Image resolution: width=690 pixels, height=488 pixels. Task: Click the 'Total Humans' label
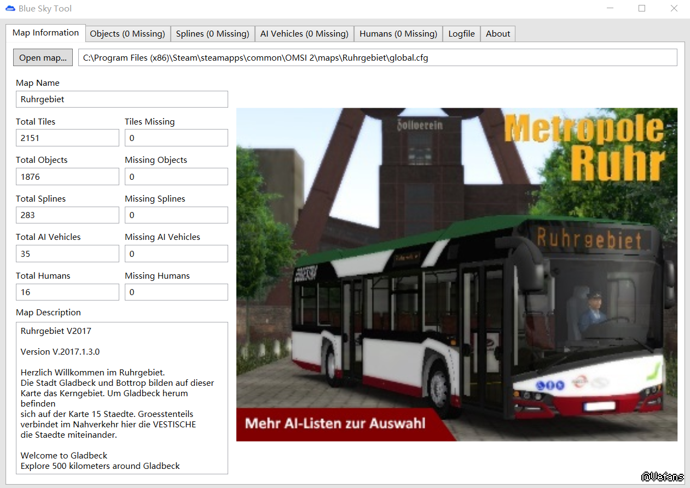point(43,275)
